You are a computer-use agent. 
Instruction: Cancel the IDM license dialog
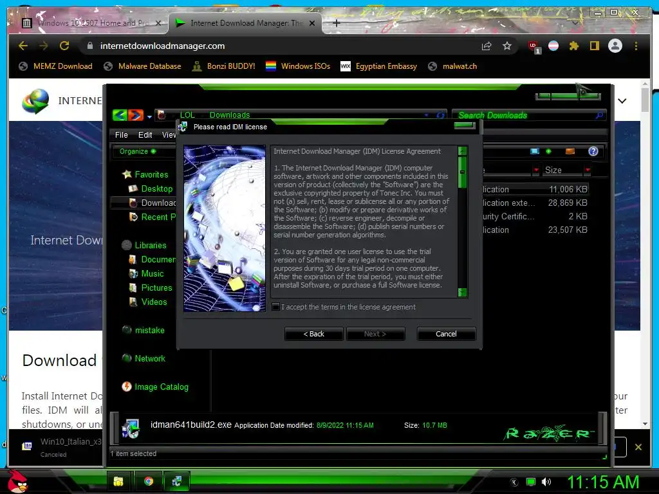click(447, 334)
